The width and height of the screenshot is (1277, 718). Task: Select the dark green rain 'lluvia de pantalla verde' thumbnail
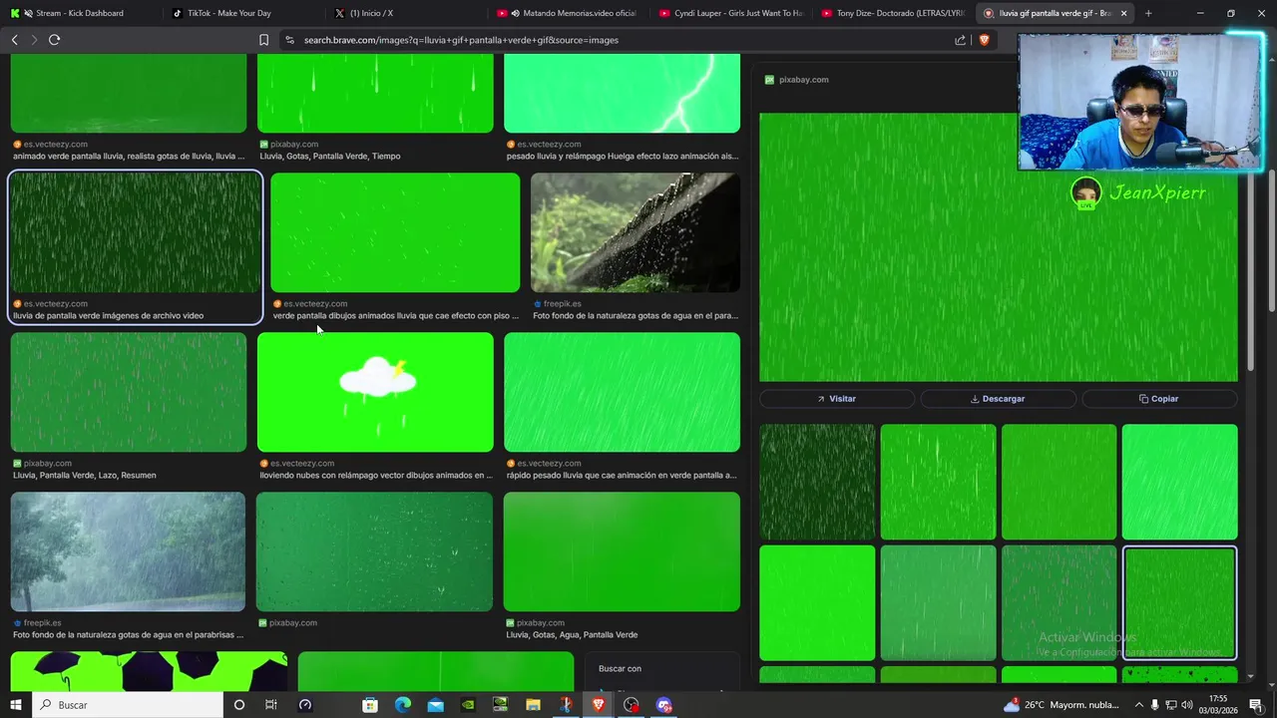[135, 232]
